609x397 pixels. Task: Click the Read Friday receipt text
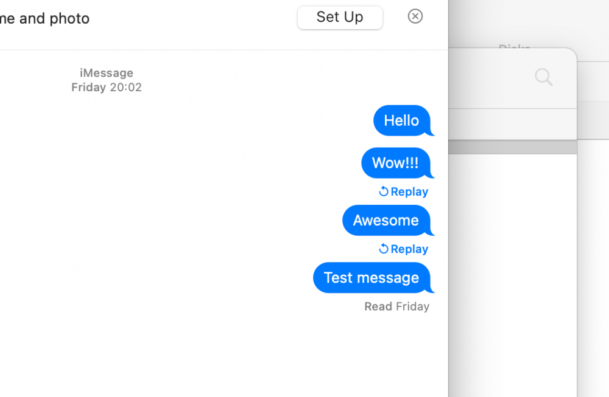click(x=397, y=306)
